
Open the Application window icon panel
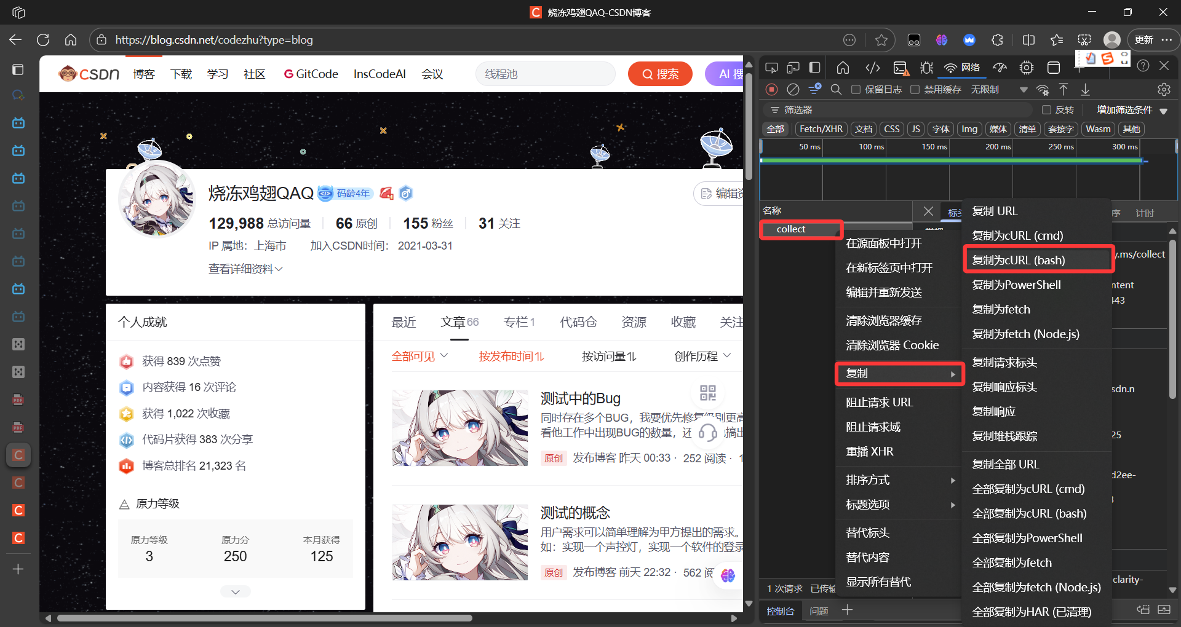click(1054, 68)
